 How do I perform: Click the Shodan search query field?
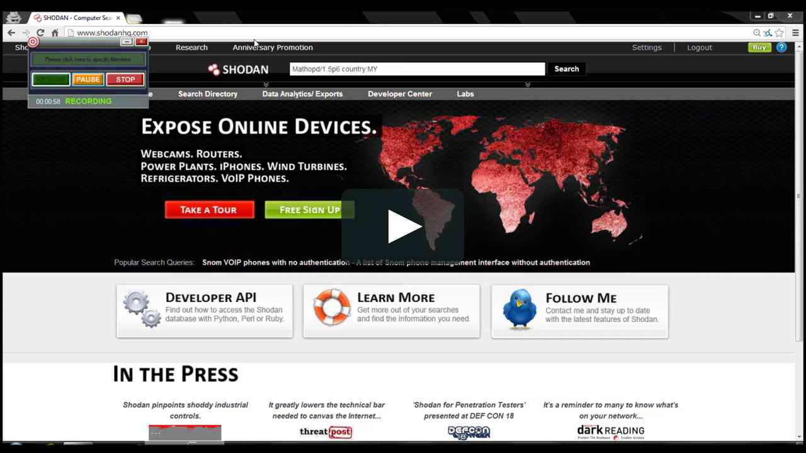point(417,69)
